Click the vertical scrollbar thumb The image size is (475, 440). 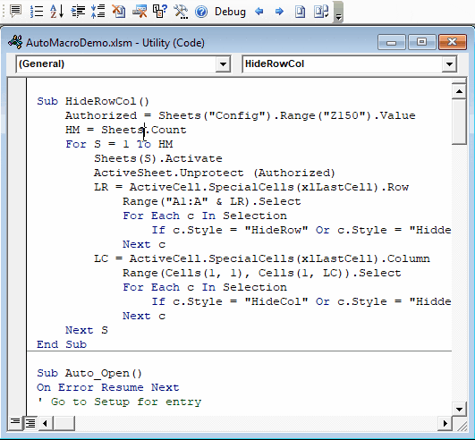[459, 122]
